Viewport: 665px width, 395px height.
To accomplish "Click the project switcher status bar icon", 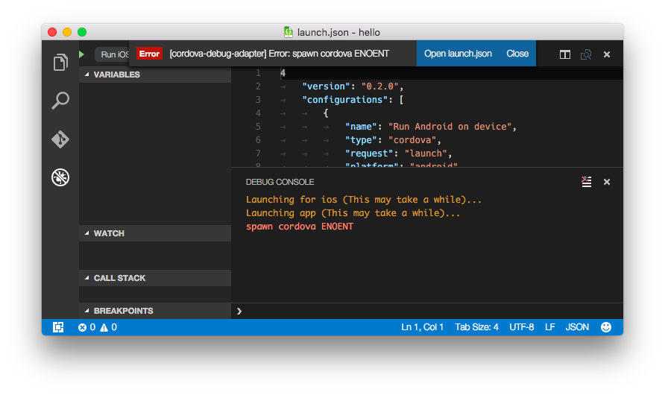I will (58, 327).
